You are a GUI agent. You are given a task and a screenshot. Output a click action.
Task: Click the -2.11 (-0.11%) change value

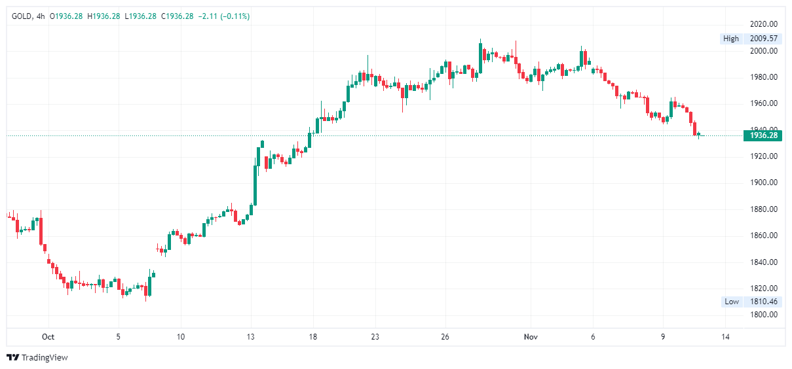(223, 16)
